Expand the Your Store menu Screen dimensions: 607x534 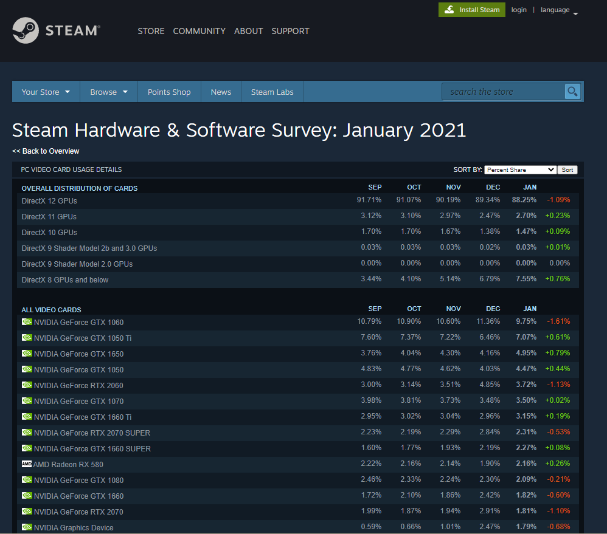(x=46, y=92)
